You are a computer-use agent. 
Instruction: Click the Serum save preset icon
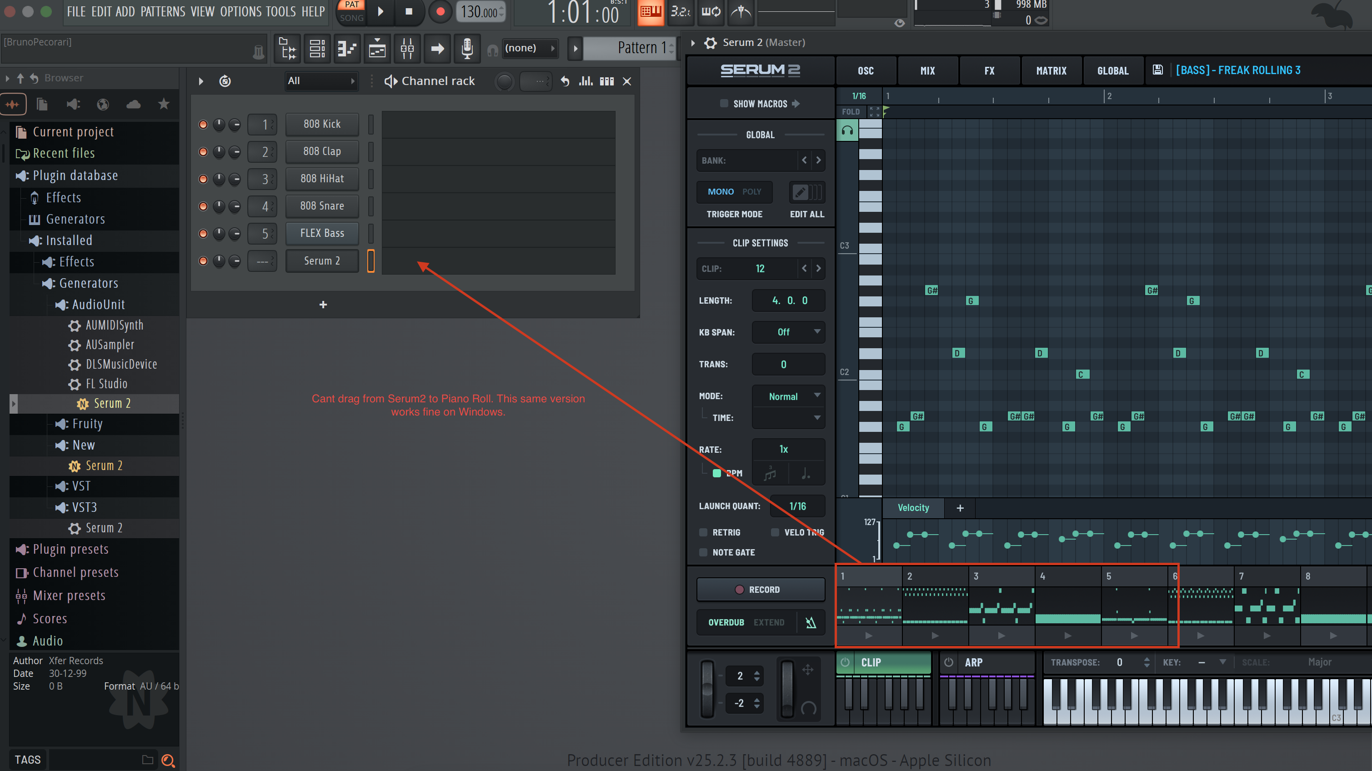tap(1157, 70)
